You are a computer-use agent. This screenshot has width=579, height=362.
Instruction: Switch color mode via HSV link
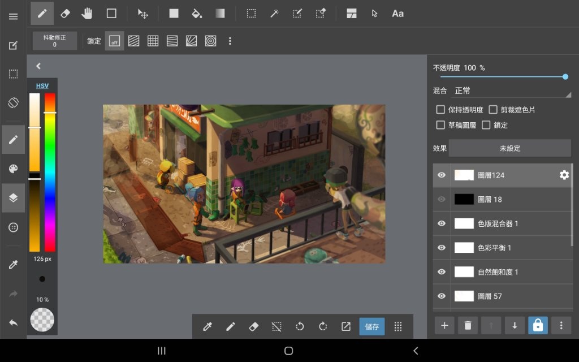[42, 86]
